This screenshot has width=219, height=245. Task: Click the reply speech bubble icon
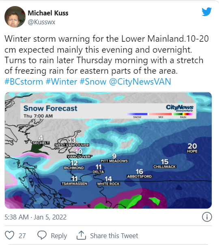coord(42,235)
